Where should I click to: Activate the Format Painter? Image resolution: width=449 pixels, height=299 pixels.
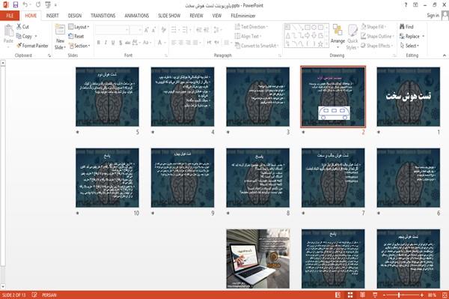(x=32, y=46)
